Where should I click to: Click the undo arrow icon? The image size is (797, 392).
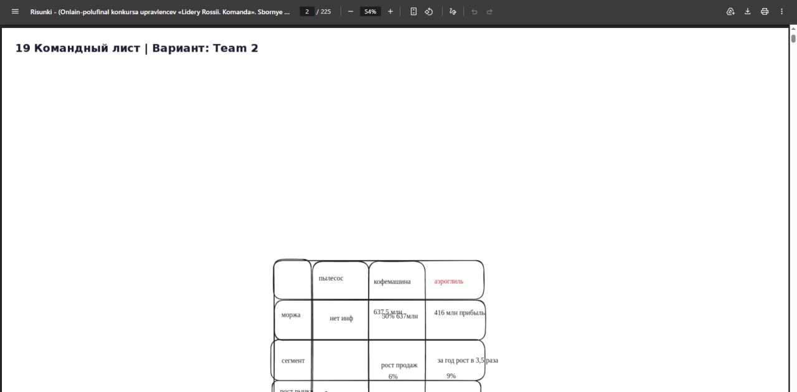[474, 11]
